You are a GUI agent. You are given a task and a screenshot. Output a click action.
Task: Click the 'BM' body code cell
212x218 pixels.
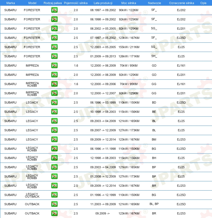154,139
